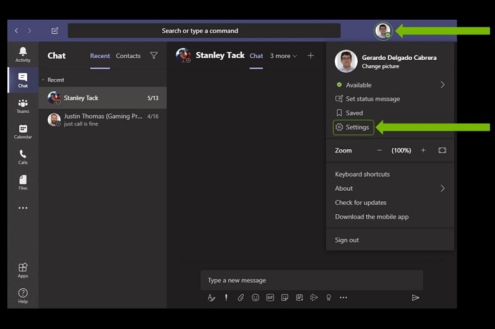Open Settings from the profile menu
The width and height of the screenshot is (495, 329).
353,127
